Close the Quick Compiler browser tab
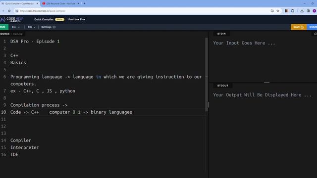 tap(37, 3)
